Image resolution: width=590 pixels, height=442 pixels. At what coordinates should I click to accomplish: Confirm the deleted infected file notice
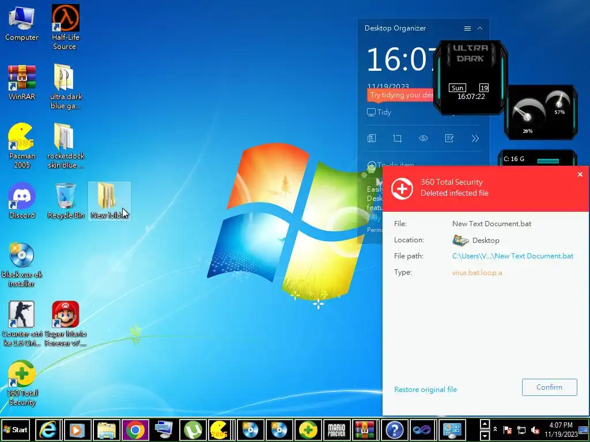(549, 387)
